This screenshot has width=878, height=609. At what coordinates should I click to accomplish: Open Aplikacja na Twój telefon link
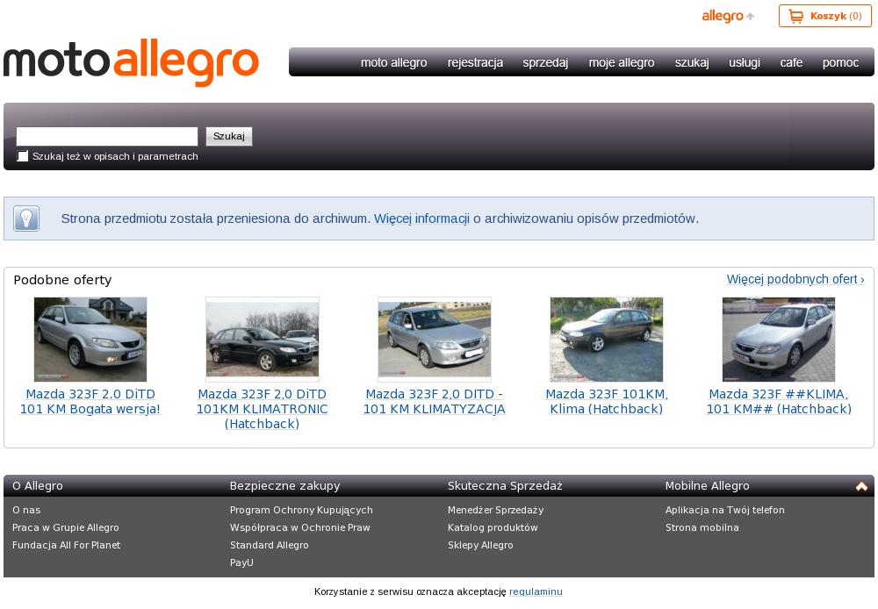pos(724,511)
